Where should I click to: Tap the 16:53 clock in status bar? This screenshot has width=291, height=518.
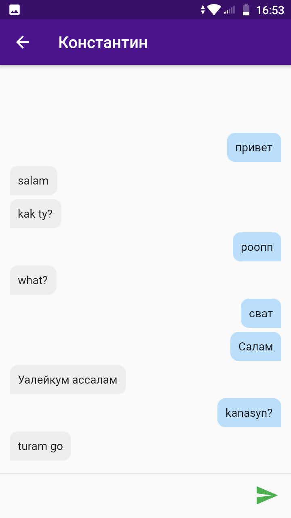tap(270, 10)
